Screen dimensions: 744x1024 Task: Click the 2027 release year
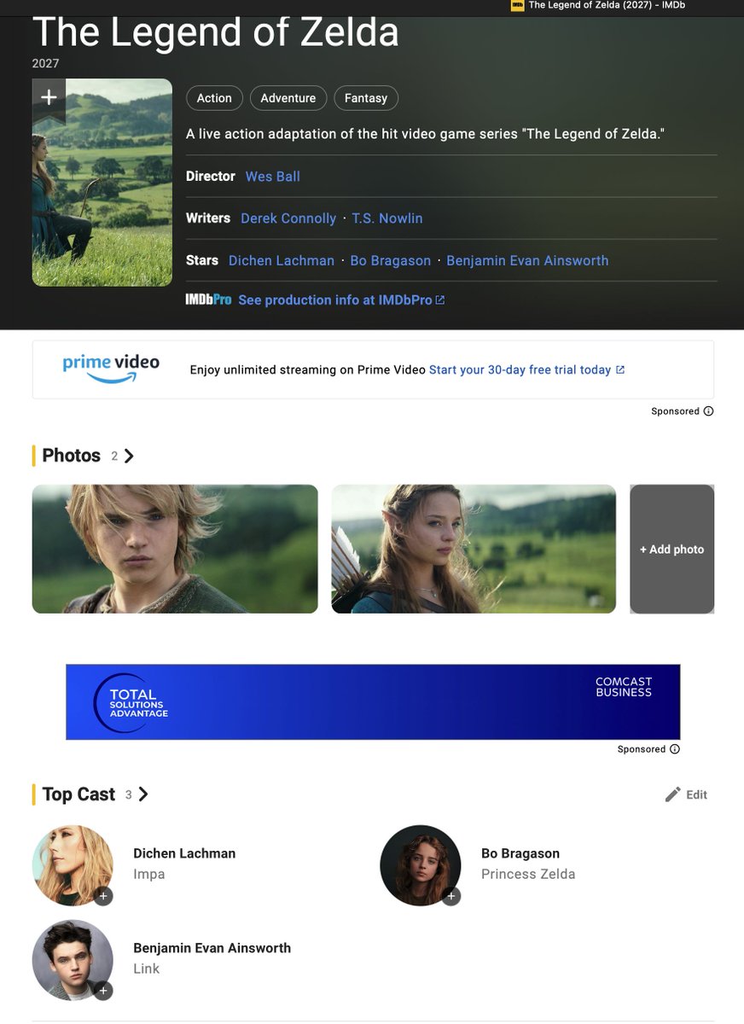pos(46,64)
